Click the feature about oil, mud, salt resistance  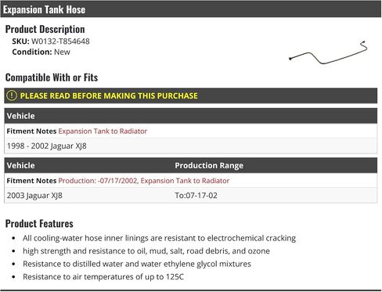146,251
